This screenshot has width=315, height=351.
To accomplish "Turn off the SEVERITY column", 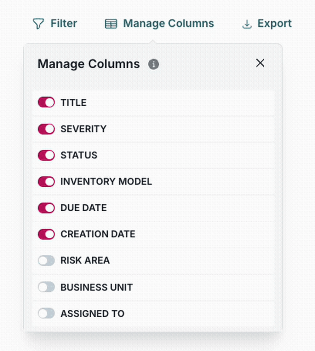I will (46, 129).
